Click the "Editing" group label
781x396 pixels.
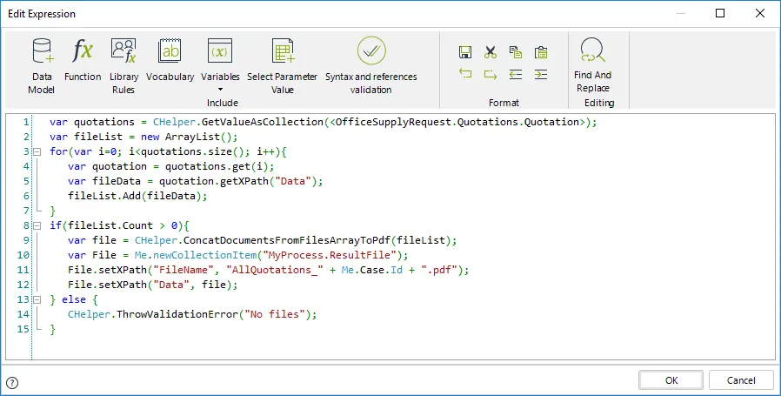click(x=599, y=103)
